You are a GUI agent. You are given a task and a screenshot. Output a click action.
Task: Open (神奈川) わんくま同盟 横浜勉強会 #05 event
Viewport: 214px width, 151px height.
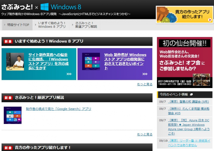click(x=189, y=111)
